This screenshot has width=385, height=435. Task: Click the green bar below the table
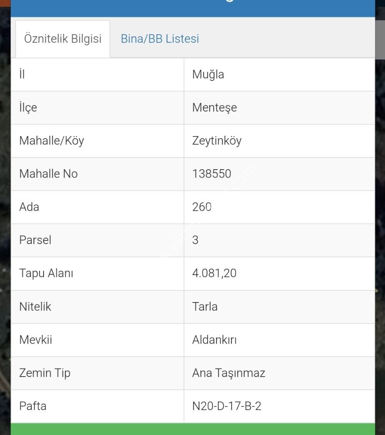coord(193,429)
